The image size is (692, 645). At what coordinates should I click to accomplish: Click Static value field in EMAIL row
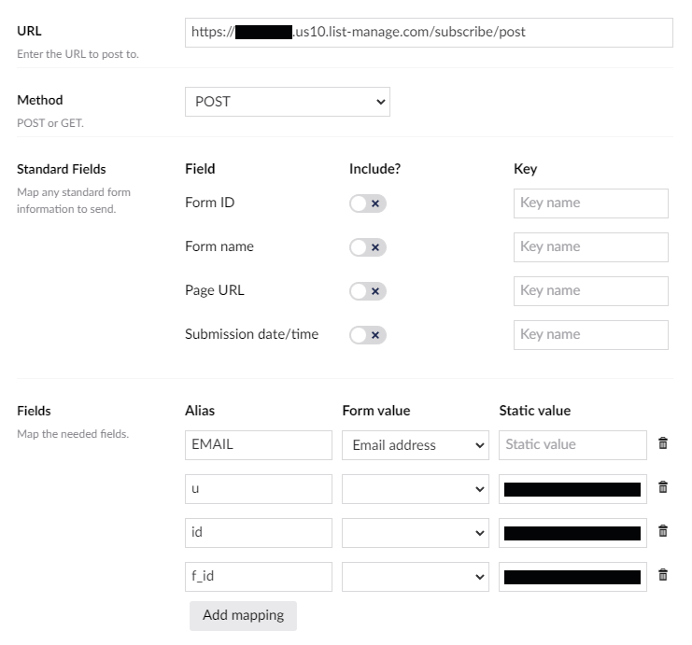pos(572,445)
